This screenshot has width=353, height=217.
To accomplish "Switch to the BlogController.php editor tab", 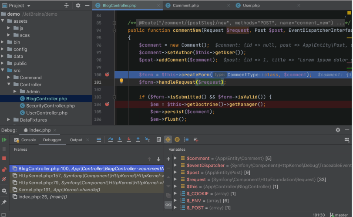I will [x=119, y=5].
